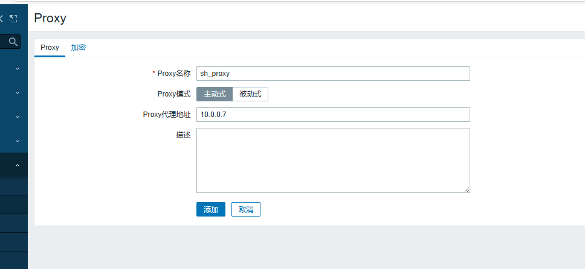
Task: Collapse the sidebar with the left arrow icon
Action: point(1,18)
